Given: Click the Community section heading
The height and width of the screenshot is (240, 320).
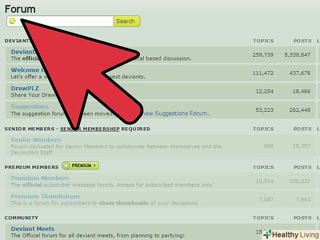Looking at the screenshot, I should 21,218.
